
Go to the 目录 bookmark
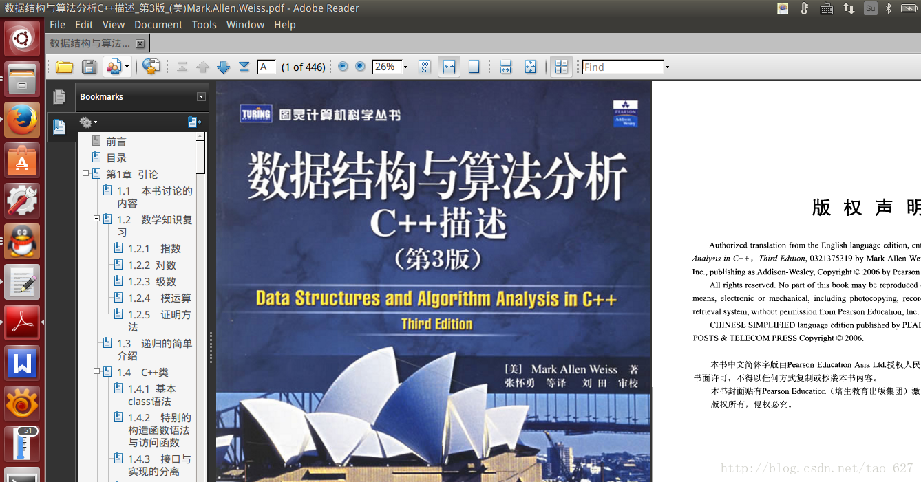click(116, 157)
